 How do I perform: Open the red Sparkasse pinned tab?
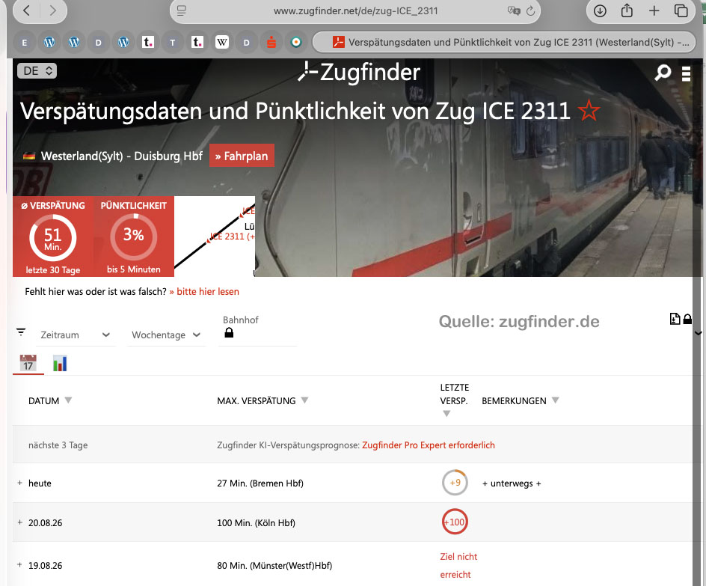[x=271, y=43]
